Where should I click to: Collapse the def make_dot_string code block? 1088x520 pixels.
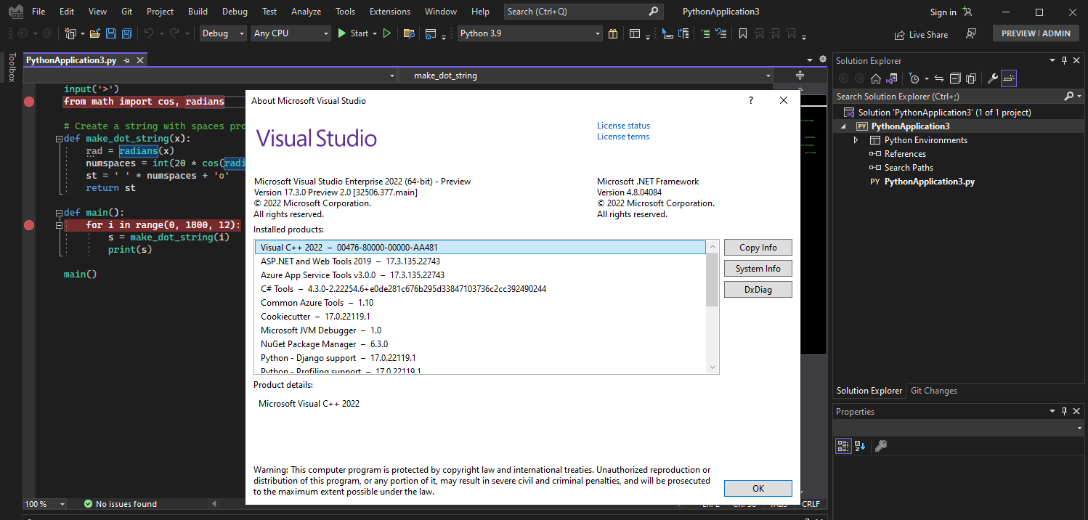pyautogui.click(x=59, y=139)
